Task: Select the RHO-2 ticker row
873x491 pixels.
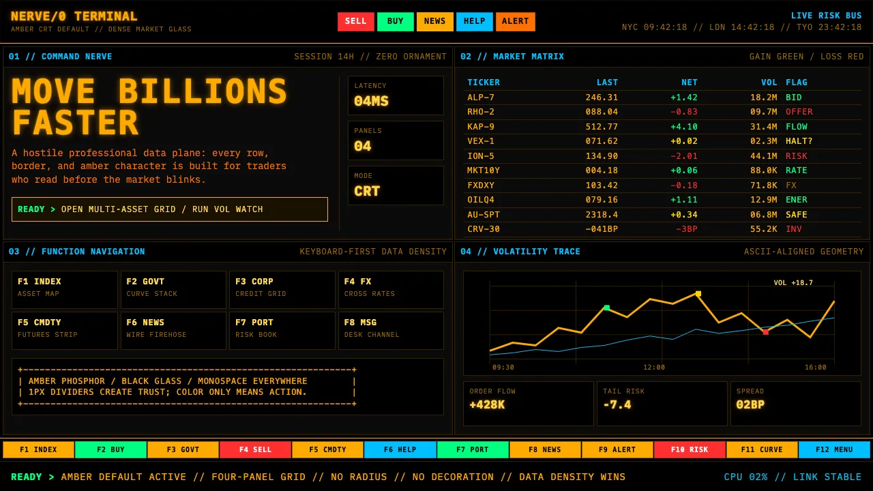Action: pyautogui.click(x=662, y=112)
